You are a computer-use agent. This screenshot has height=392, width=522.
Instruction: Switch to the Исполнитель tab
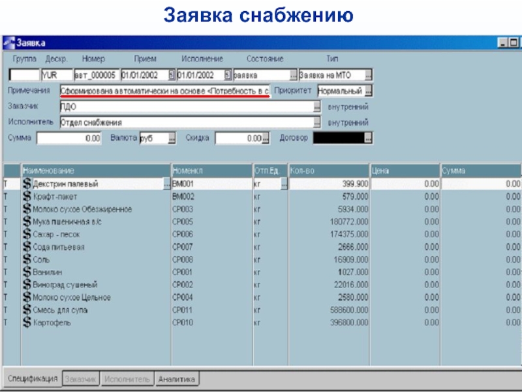coord(127,379)
